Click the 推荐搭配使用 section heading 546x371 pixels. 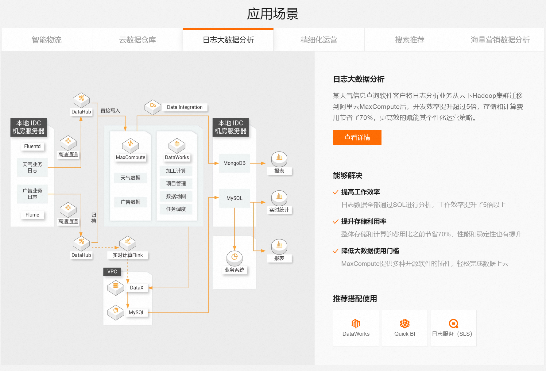click(355, 299)
